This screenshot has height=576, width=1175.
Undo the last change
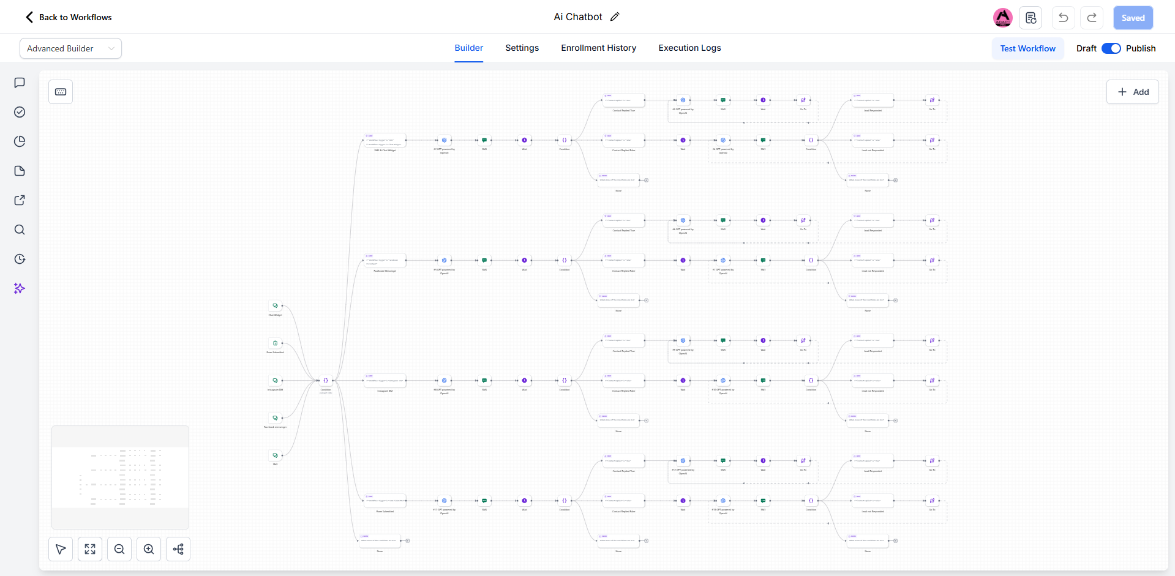click(x=1064, y=18)
